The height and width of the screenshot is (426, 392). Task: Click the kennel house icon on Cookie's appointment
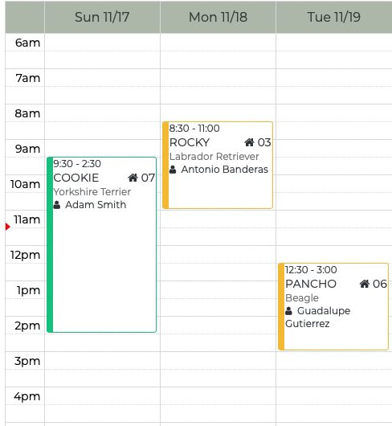[133, 178]
